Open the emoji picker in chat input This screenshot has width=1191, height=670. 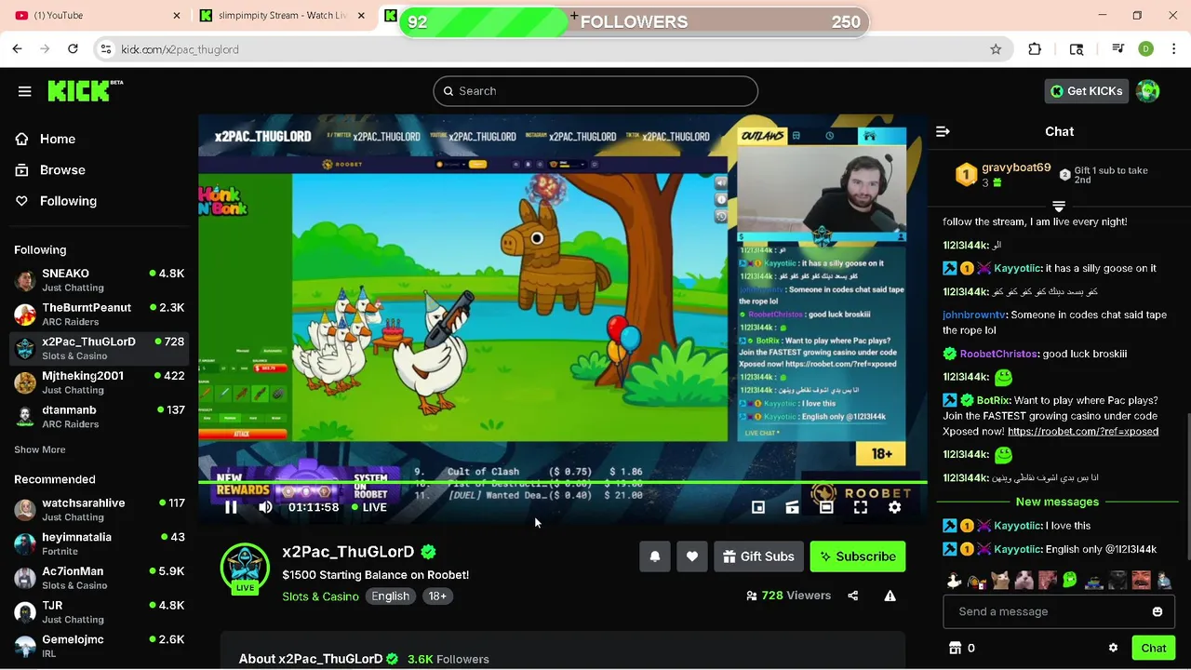click(1158, 611)
